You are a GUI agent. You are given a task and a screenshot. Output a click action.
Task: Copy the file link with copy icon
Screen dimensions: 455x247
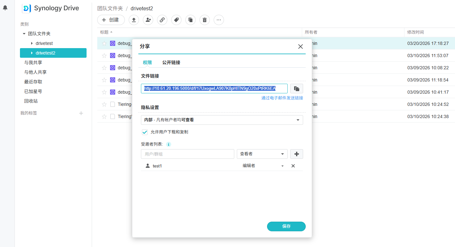coord(296,89)
